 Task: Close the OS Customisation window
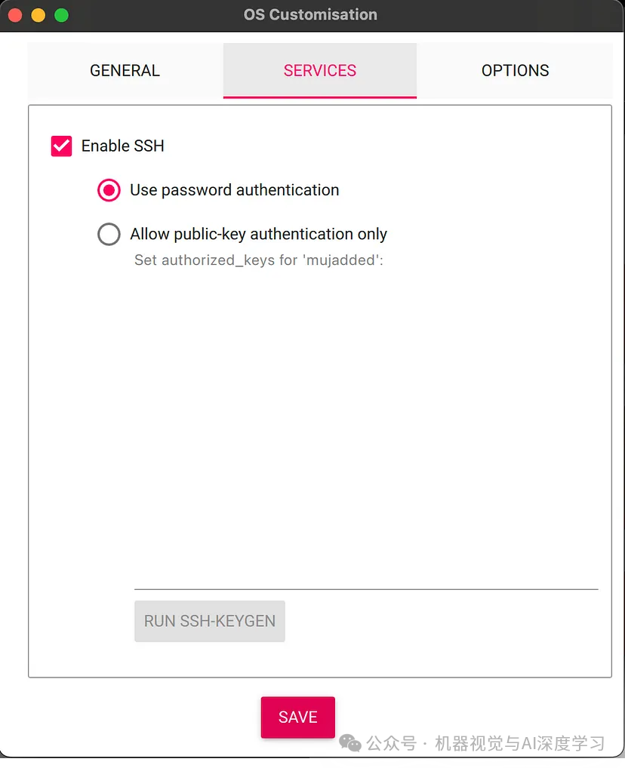[14, 14]
